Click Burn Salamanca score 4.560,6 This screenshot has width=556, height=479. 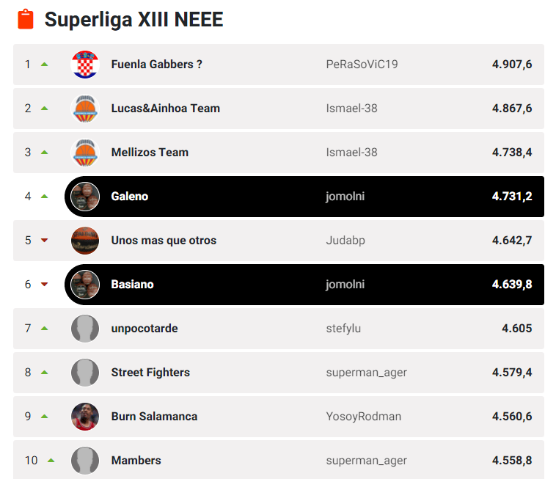click(512, 417)
